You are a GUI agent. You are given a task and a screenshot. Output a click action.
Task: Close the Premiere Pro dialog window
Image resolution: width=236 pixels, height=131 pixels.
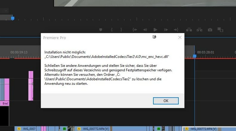click(180, 37)
